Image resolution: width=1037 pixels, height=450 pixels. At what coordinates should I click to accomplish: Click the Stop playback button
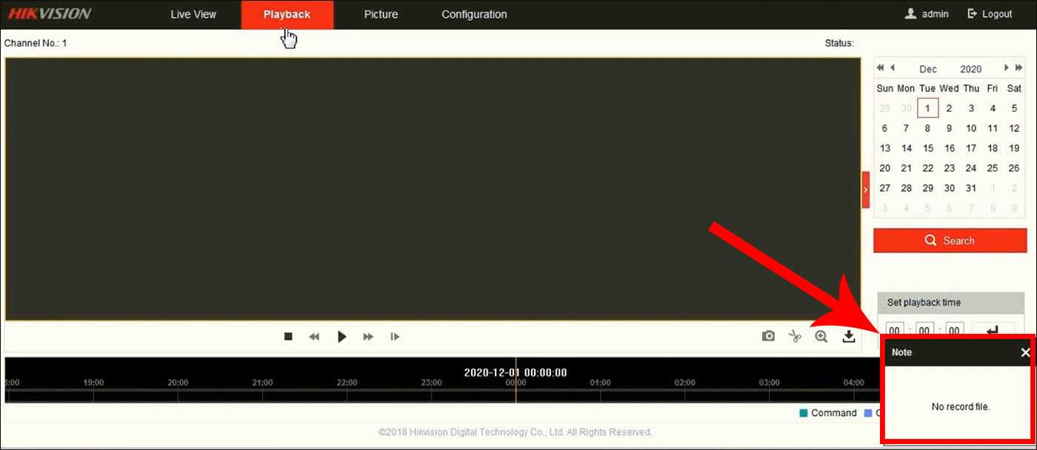point(288,337)
